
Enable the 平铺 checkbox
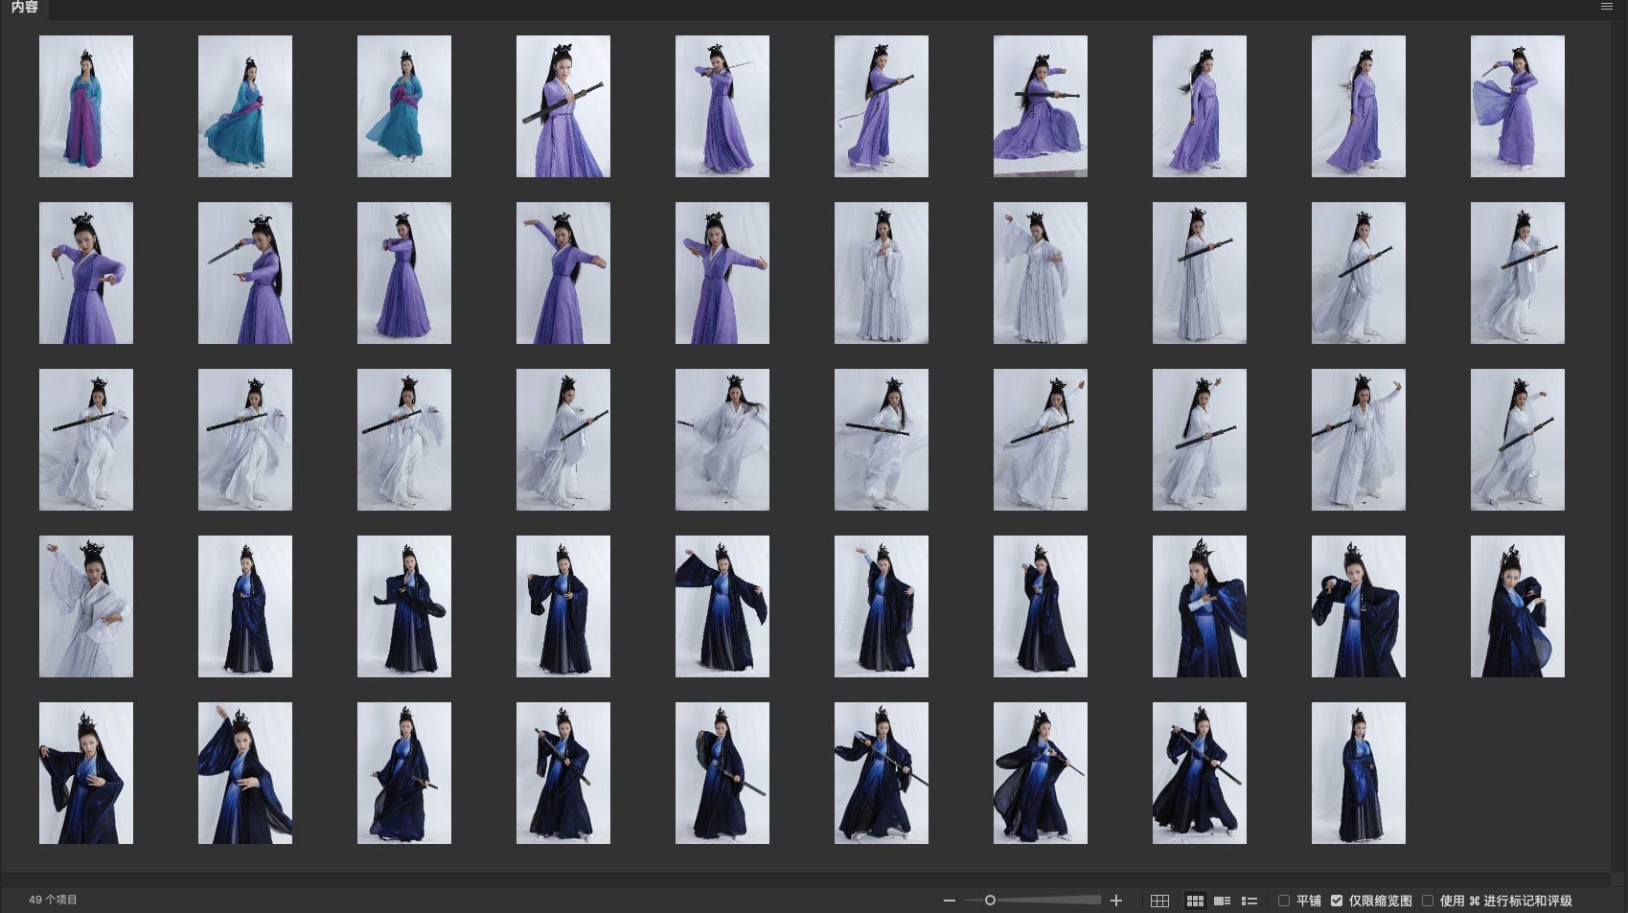(x=1284, y=901)
